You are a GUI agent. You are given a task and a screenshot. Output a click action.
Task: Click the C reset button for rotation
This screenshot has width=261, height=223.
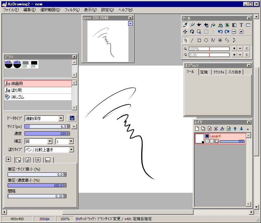pos(247,55)
